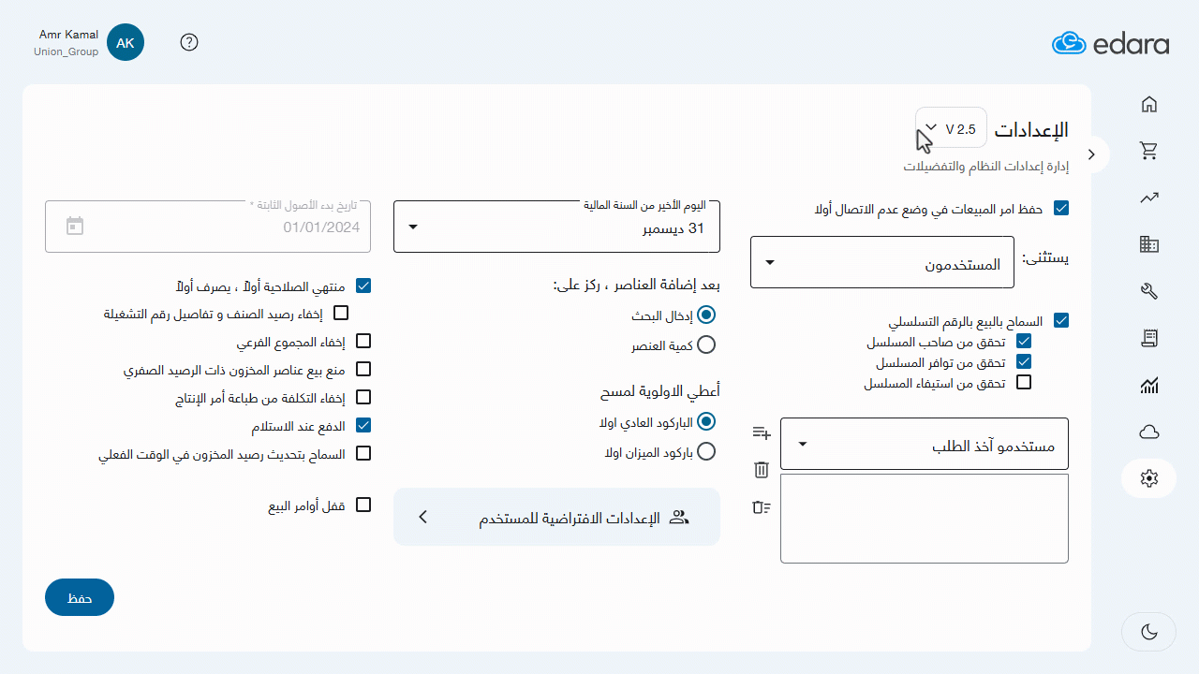
Task: Check إخفاء التكلفة من طباعة أمر الإنتاج
Action: pyautogui.click(x=363, y=397)
